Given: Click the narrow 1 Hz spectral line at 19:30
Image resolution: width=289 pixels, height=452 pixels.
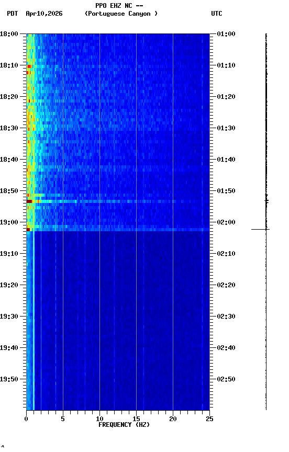Looking at the screenshot, I should (x=34, y=317).
